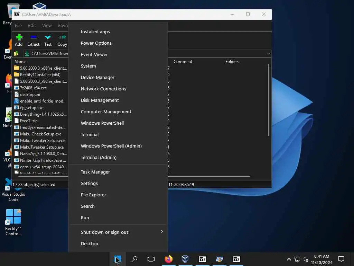Open VirtualBox cube icon on taskbar
The width and height of the screenshot is (354, 266).
[185, 259]
